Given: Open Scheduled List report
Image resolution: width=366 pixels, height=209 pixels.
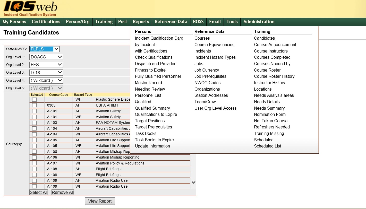Looking at the screenshot, I should [268, 146].
